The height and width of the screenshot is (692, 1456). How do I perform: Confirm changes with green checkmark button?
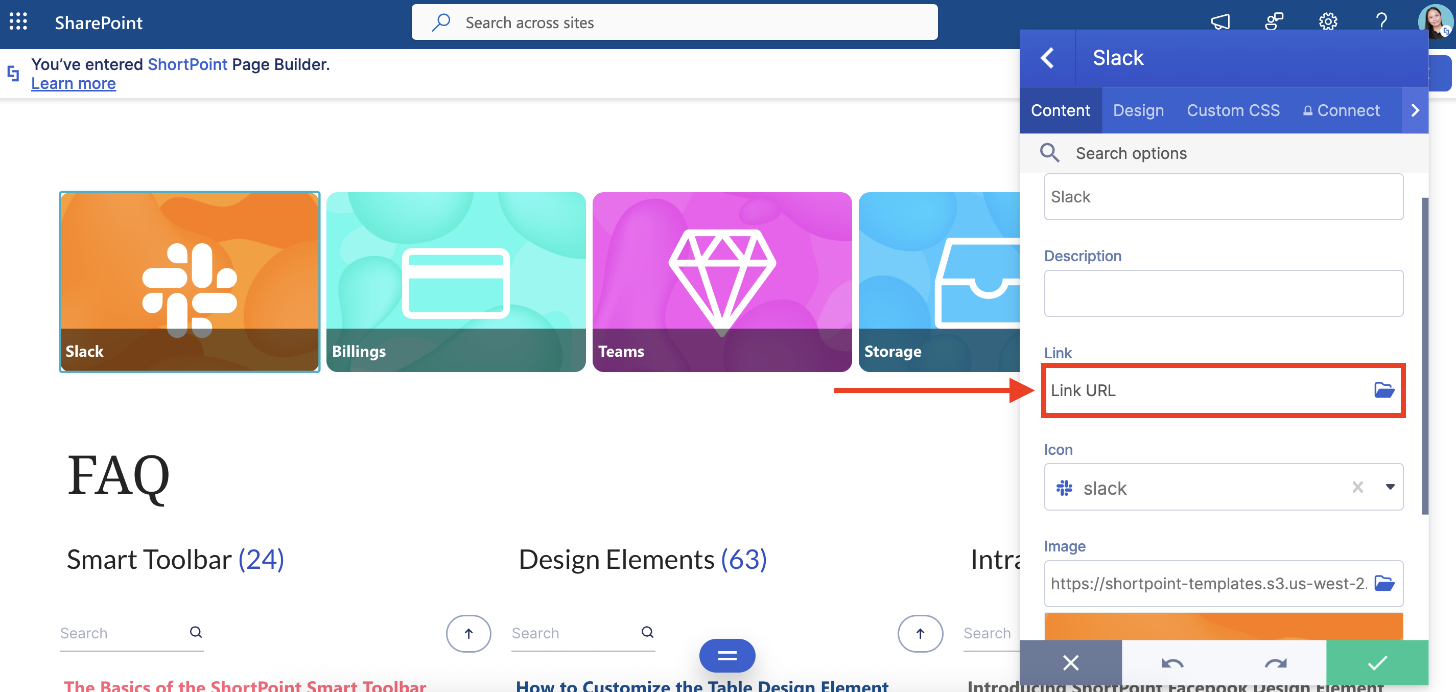(x=1377, y=662)
